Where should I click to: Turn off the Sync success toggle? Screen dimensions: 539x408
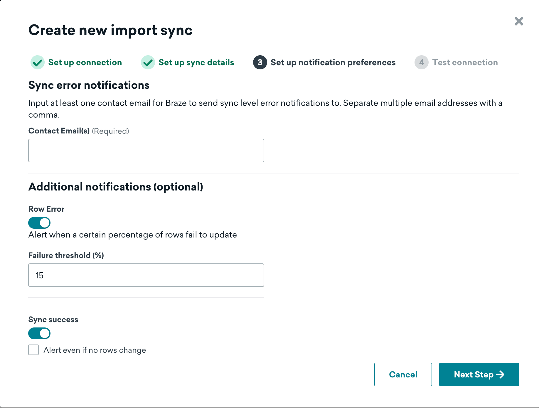[39, 333]
